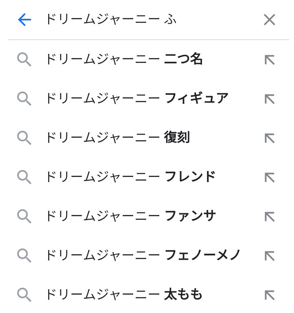Viewport: 294px width, 313px height.
Task: Choose suggestion ドリームジャーニー 復刻
Action: [117, 138]
